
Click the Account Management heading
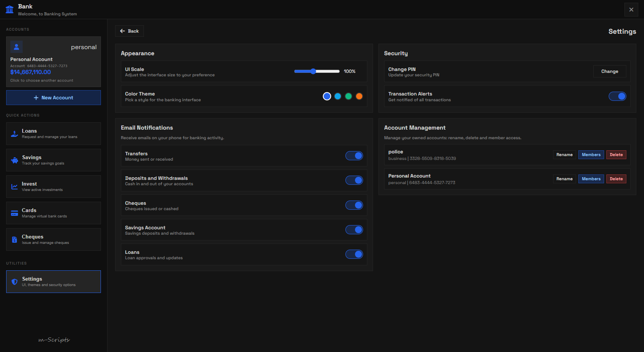point(414,128)
